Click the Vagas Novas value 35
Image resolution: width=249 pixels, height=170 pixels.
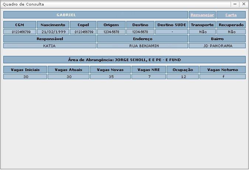coord(110,77)
